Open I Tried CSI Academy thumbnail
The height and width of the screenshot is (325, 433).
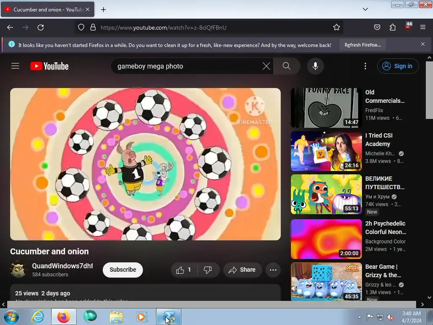pyautogui.click(x=326, y=151)
